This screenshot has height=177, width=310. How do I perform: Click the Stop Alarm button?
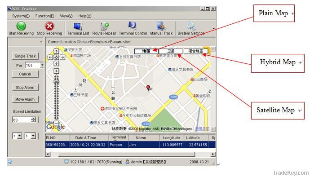click(25, 88)
